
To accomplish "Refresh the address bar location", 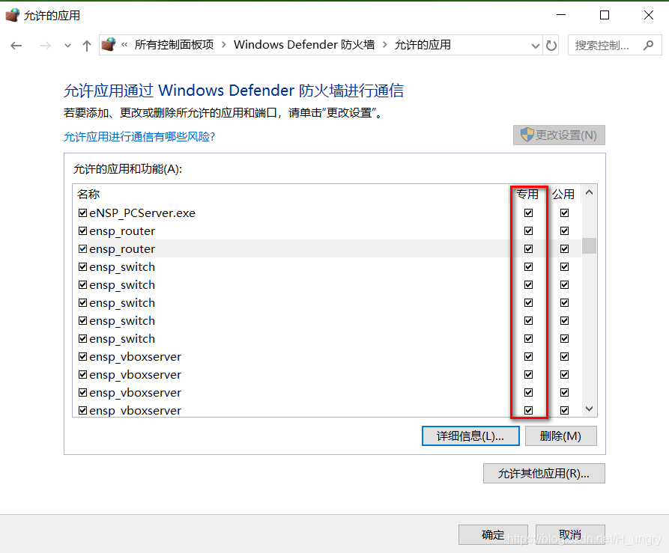I will coord(551,46).
